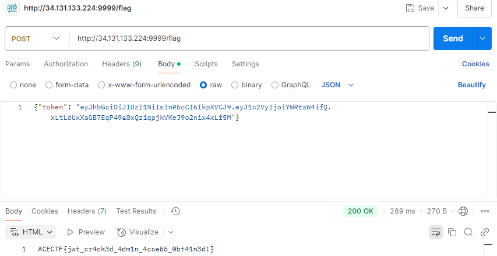Click the network globe icon
497x256 pixels.
(x=463, y=211)
